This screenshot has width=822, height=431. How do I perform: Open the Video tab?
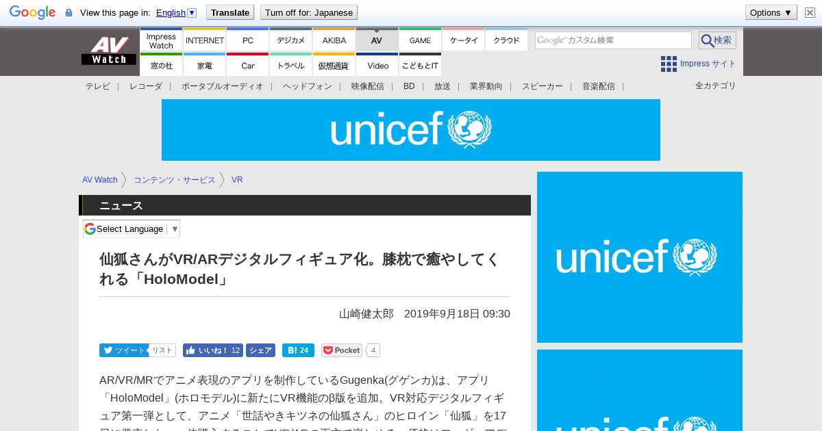[377, 65]
